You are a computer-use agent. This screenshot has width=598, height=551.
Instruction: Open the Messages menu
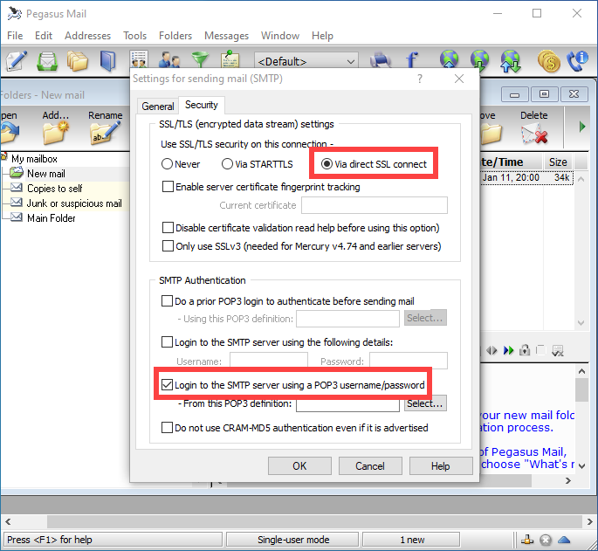point(226,36)
